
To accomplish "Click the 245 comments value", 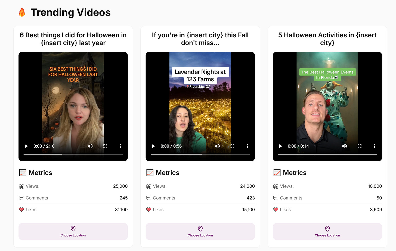I will 124,198.
